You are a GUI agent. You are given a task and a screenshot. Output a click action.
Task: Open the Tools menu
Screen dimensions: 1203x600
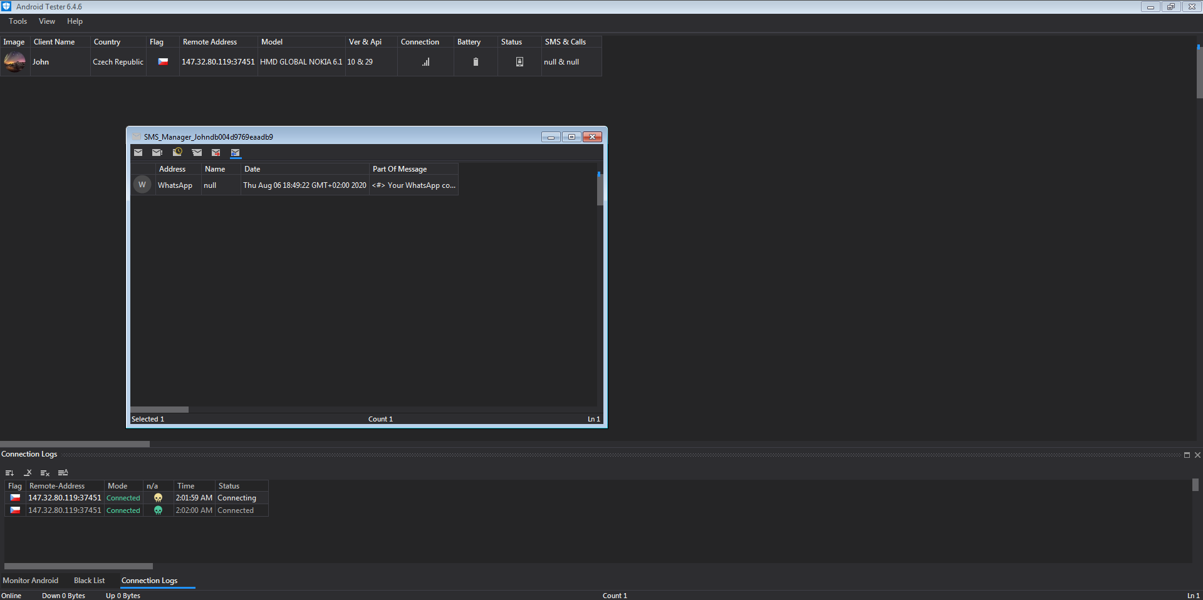point(18,21)
